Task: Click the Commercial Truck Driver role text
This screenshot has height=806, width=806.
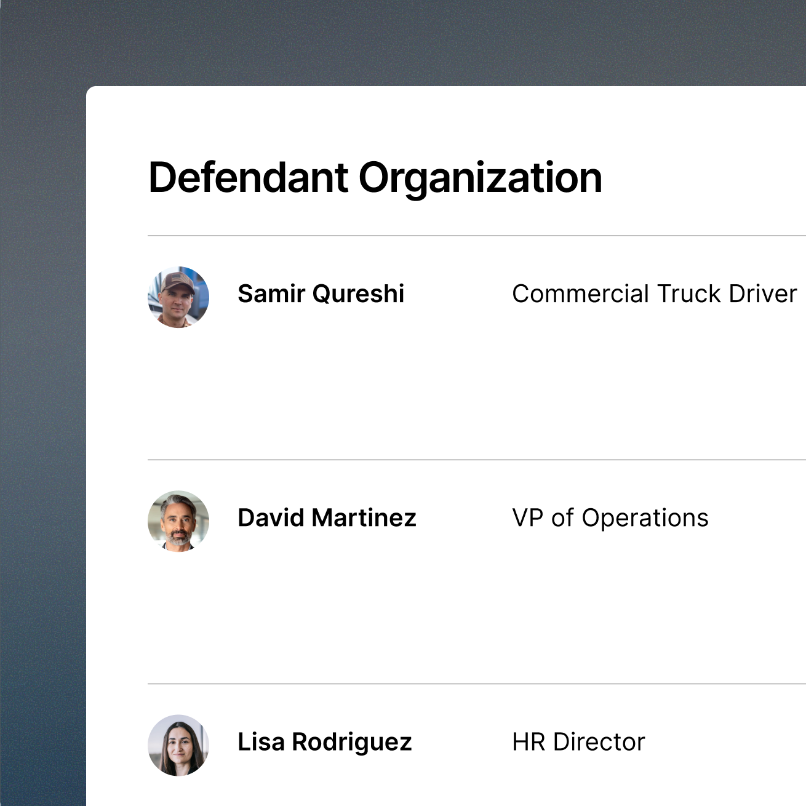Action: pos(654,294)
